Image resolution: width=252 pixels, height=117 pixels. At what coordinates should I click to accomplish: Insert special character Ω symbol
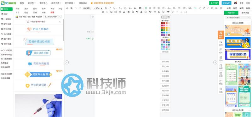(x=159, y=12)
